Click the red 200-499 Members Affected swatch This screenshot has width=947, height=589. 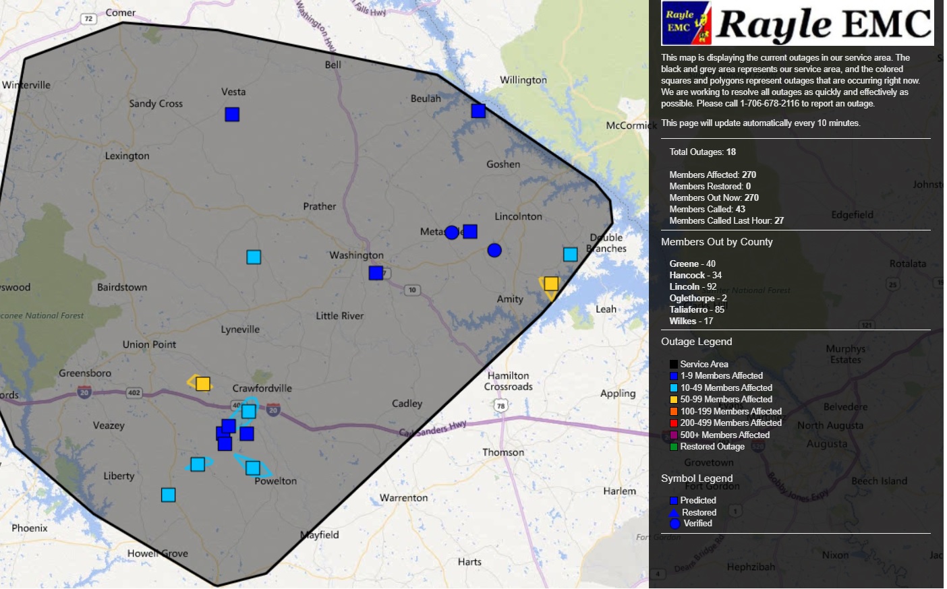tap(673, 423)
